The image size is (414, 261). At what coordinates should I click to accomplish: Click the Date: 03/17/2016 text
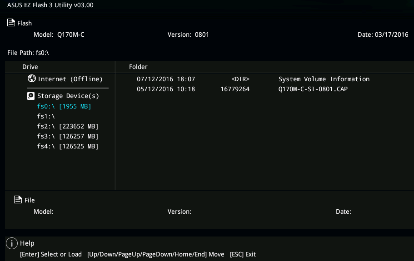[383, 34]
